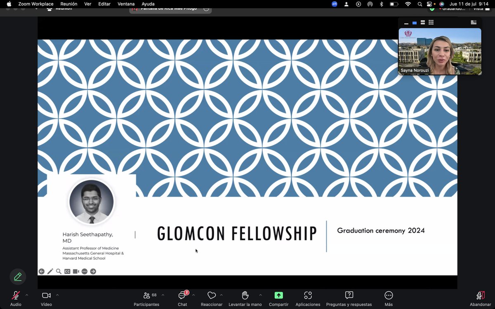
Task: Open the Bluetooth menu bar icon
Action: 382,4
